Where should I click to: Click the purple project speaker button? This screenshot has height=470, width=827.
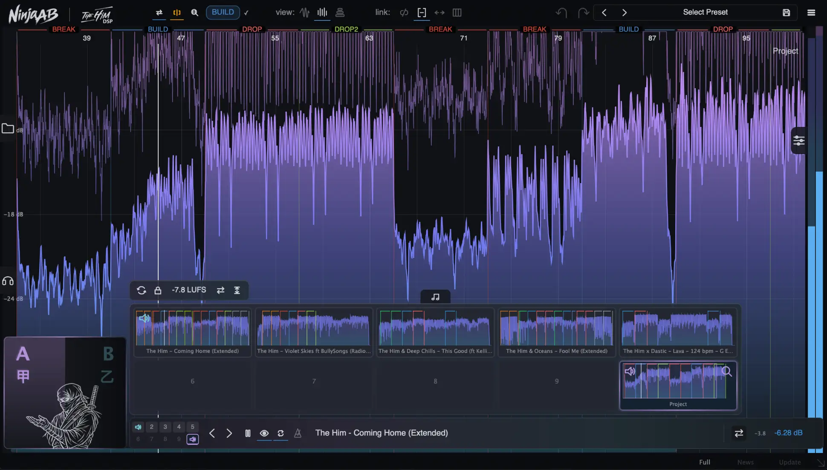pos(193,439)
